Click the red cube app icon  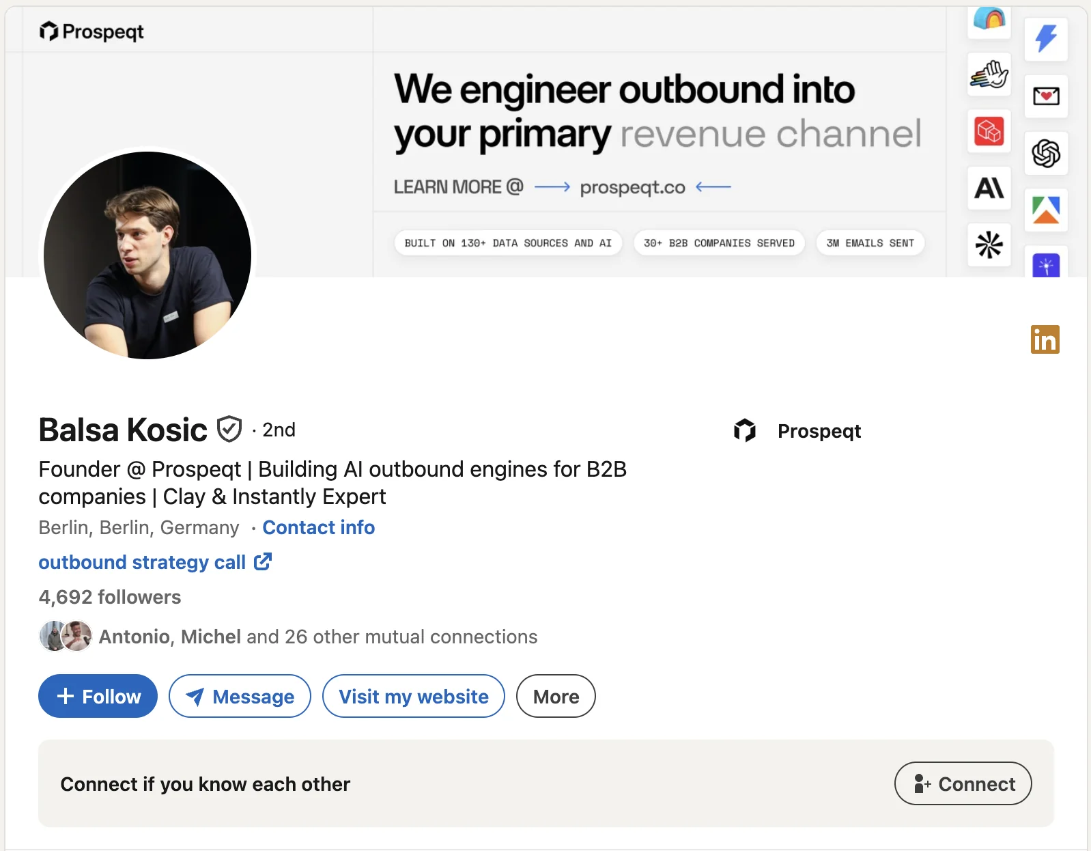pyautogui.click(x=989, y=130)
